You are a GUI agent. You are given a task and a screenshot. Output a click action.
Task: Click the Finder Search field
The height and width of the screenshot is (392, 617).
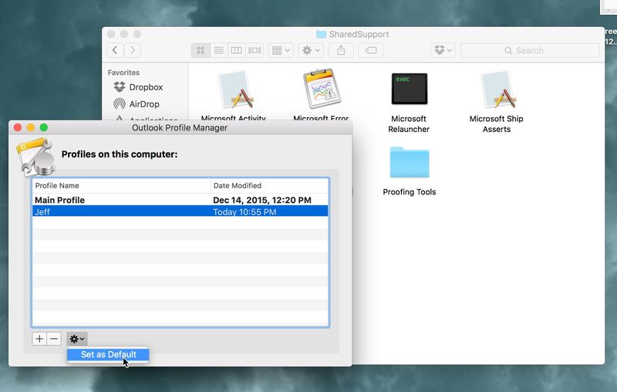(x=530, y=50)
